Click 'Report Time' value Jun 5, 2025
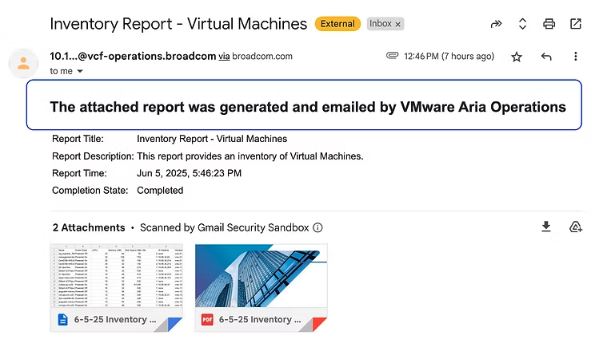Viewport: 591px width, 355px height. [189, 173]
